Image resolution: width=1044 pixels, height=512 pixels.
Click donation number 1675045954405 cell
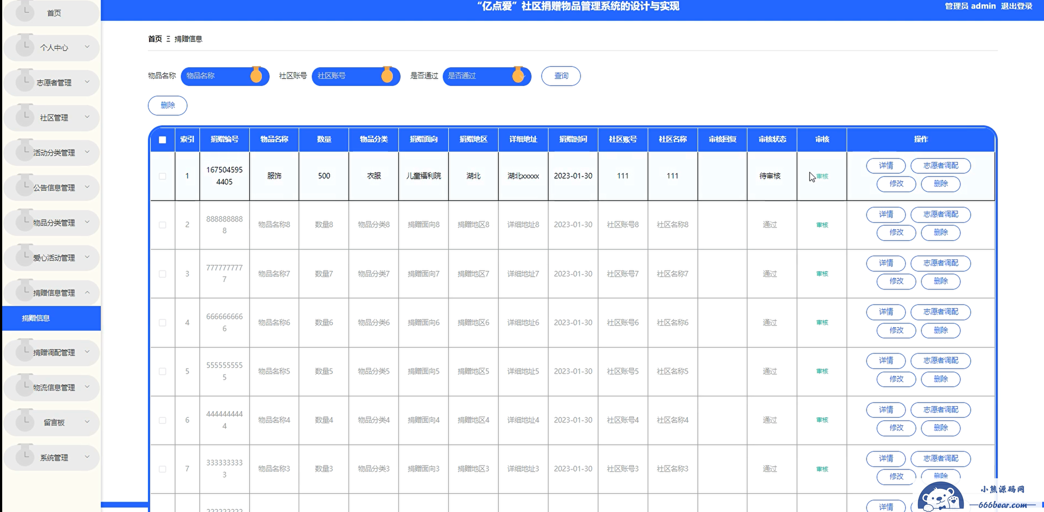click(x=225, y=176)
